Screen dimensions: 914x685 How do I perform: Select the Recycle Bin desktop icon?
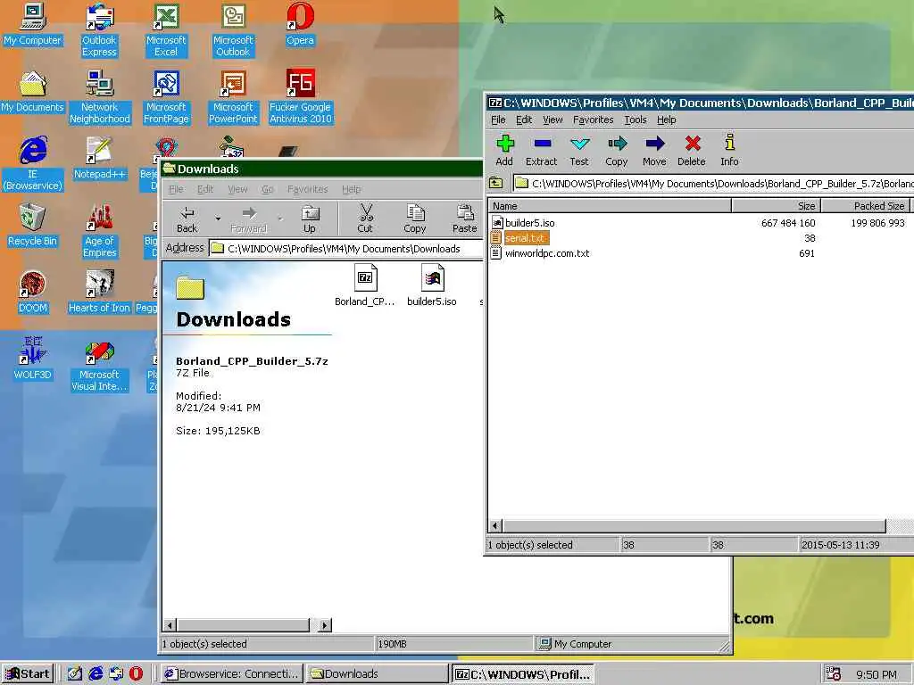tap(33, 226)
